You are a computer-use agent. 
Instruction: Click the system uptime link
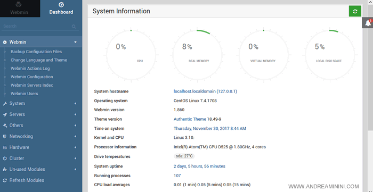pyautogui.click(x=199, y=166)
